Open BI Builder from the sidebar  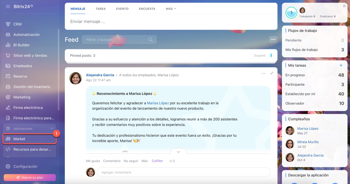(x=21, y=45)
